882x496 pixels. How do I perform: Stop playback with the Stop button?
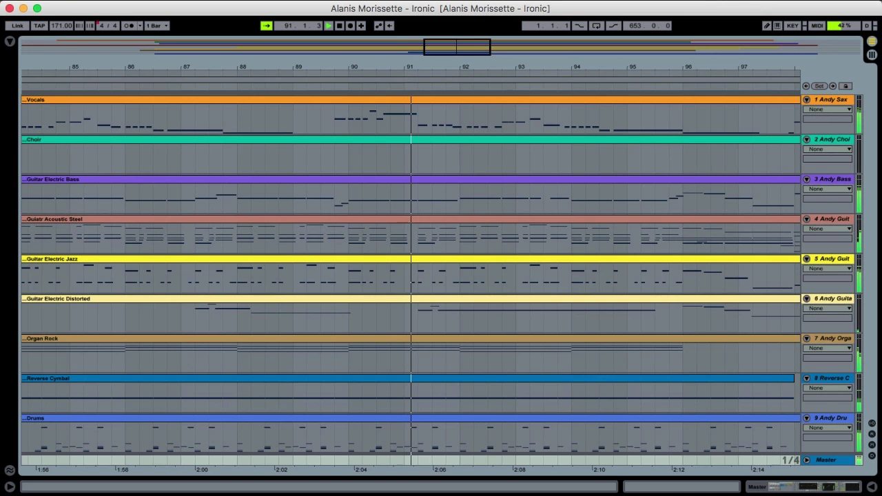point(339,25)
